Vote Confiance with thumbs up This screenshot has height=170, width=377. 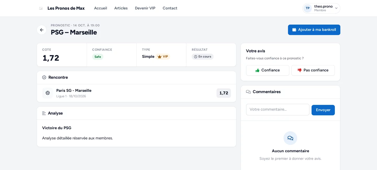pyautogui.click(x=268, y=70)
